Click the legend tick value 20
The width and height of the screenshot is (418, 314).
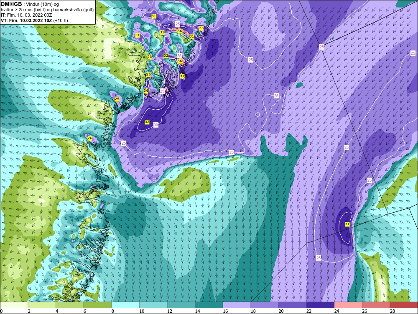281,311
